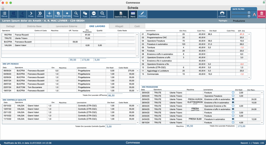The height and width of the screenshot is (145, 266).
Task: Edit record with Modifica pencil icon
Action: (x=142, y=14)
